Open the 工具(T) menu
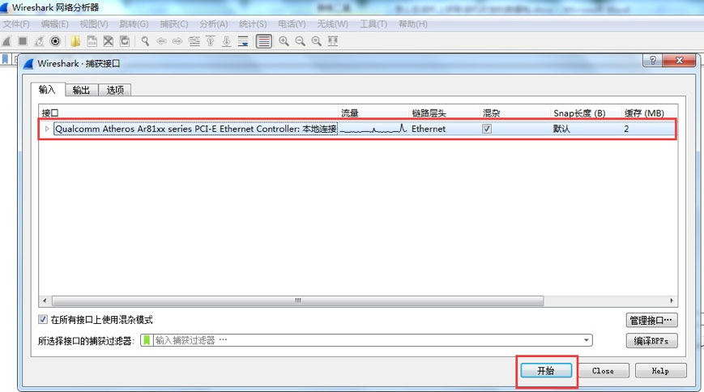The image size is (704, 392). 373,24
